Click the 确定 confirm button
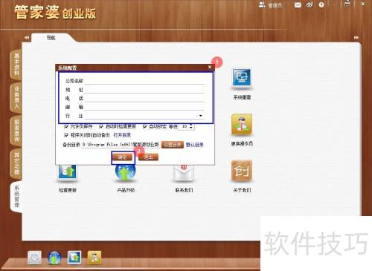This screenshot has width=372, height=271. pyautogui.click(x=123, y=157)
